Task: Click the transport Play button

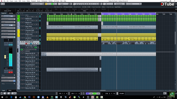Action: (x=95, y=94)
